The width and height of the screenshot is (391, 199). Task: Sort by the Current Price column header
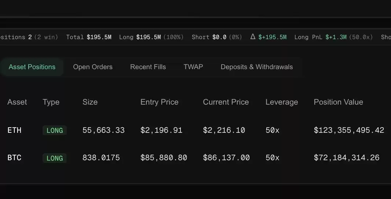(x=226, y=102)
